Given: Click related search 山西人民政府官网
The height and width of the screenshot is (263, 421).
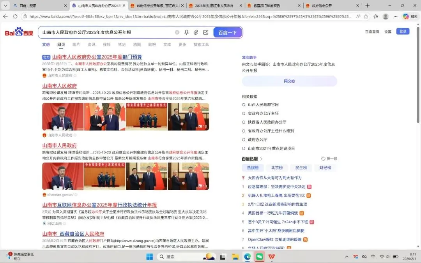Looking at the screenshot, I should [263, 105].
